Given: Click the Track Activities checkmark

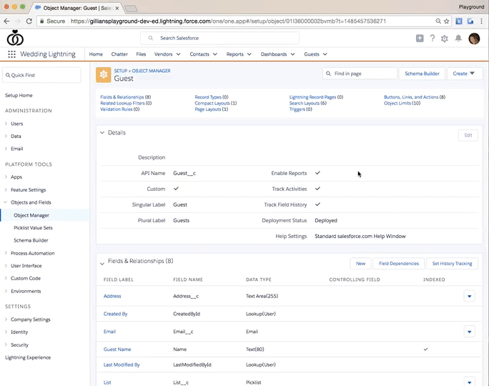Looking at the screenshot, I should [x=317, y=189].
